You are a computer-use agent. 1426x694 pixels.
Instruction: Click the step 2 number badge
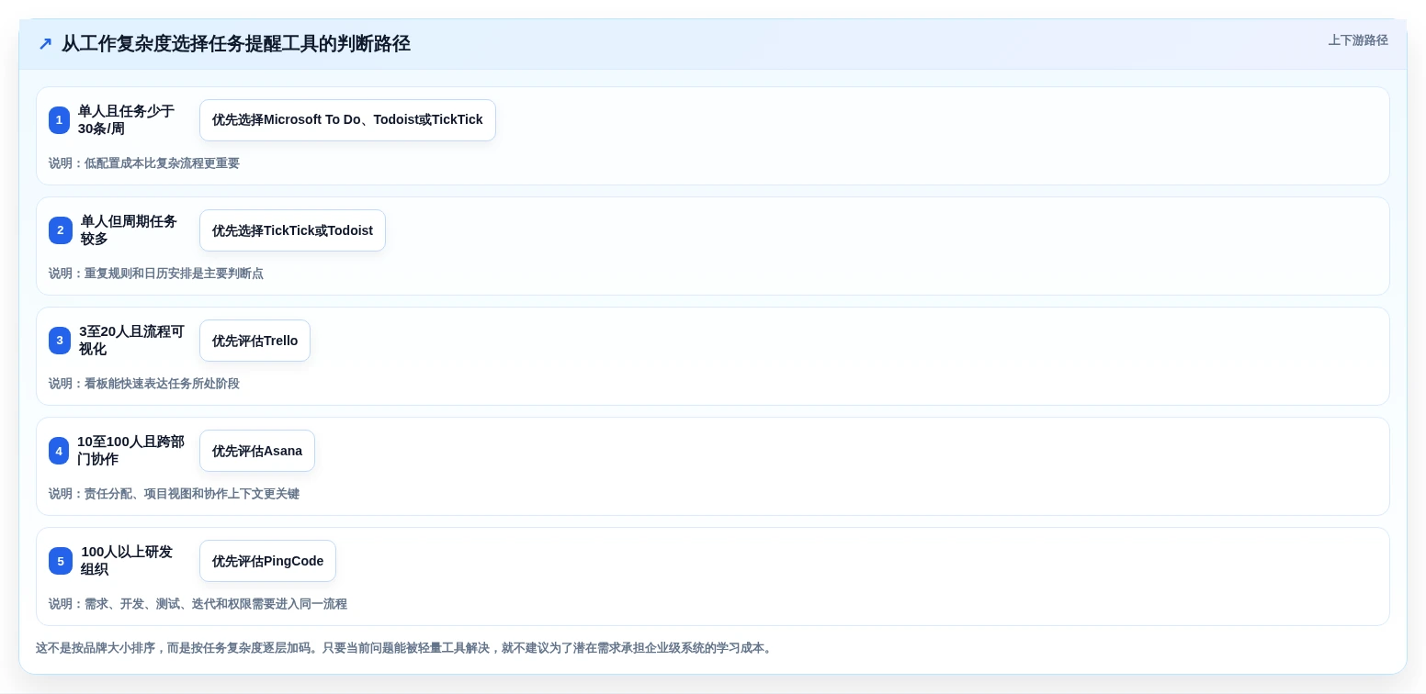point(61,230)
